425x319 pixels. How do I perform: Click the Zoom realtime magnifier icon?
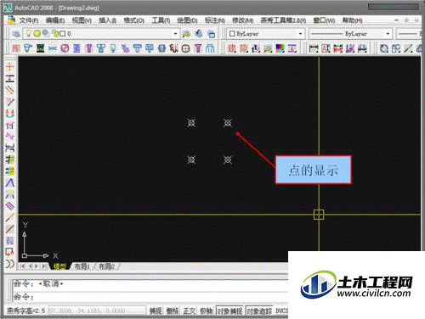pos(384,48)
